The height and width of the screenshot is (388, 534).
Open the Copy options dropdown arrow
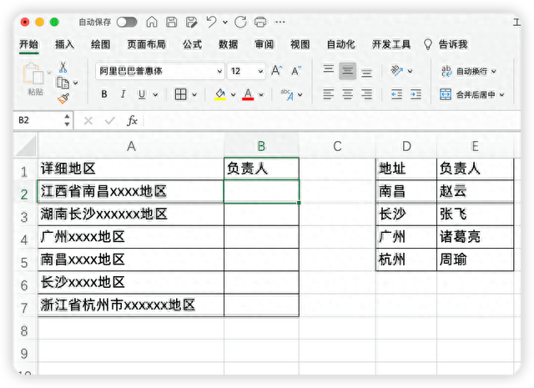[x=76, y=83]
